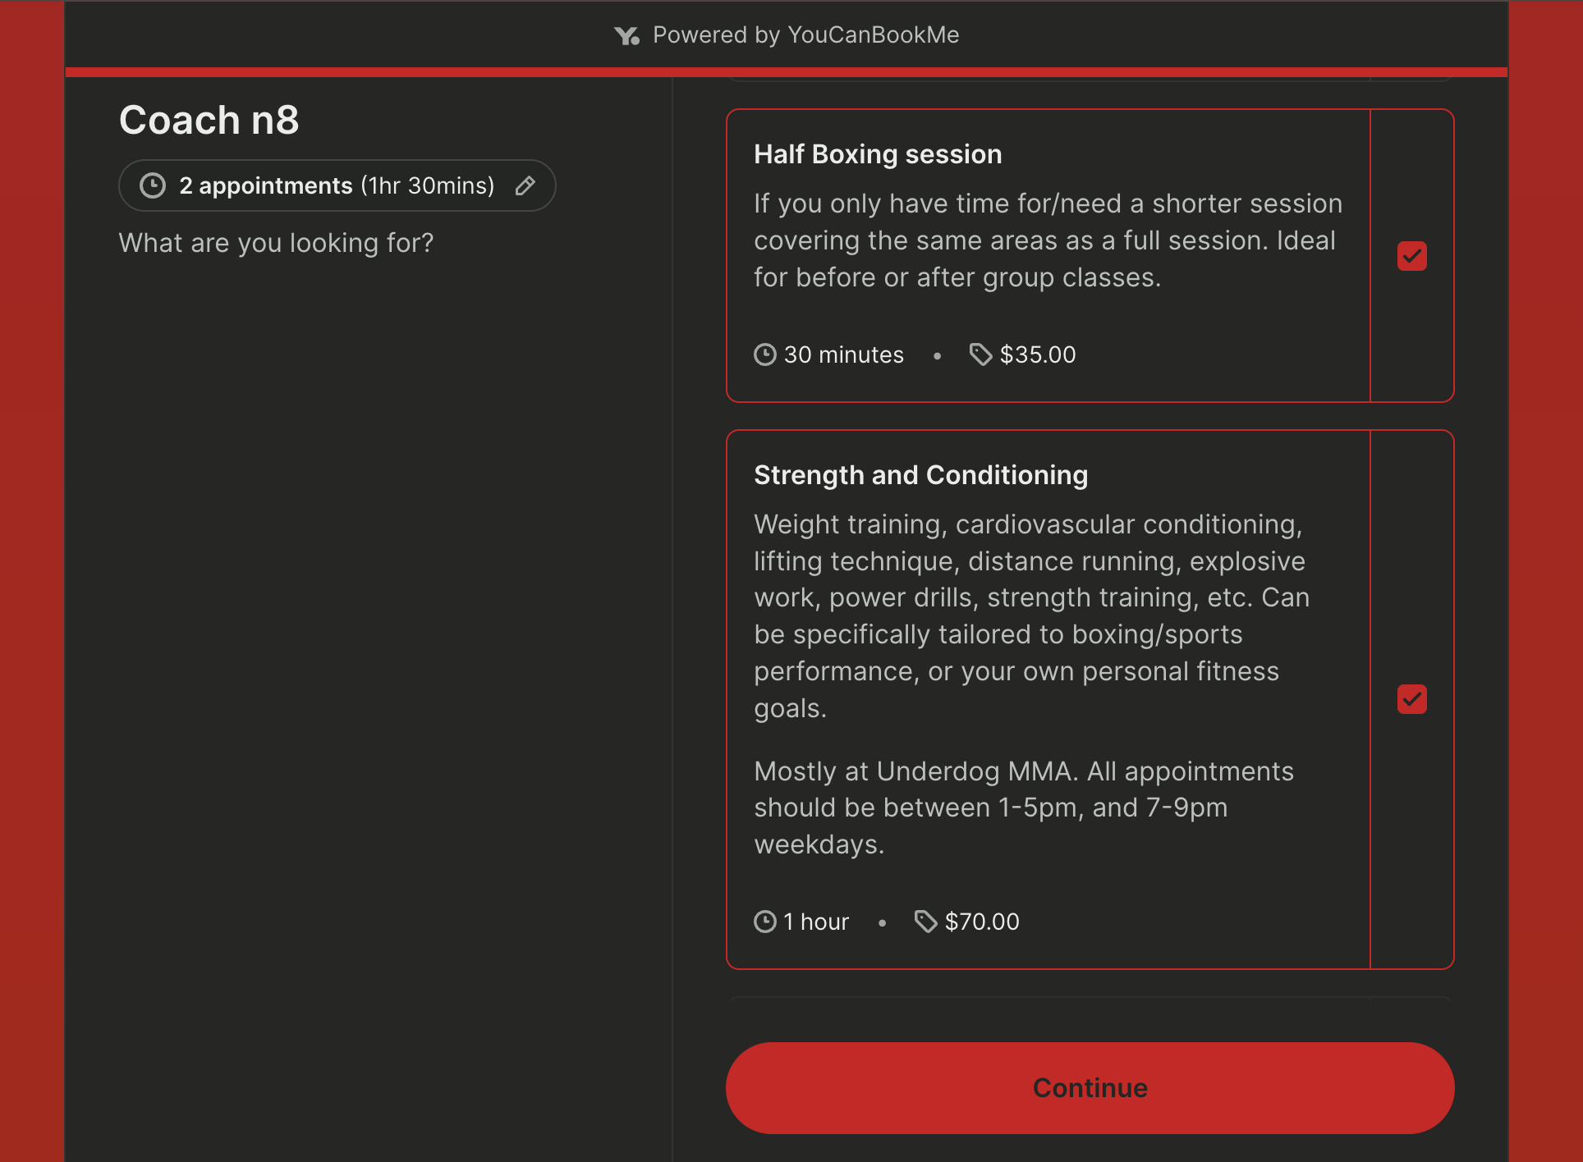
Task: Click the Strength and Conditioning title
Action: [920, 475]
